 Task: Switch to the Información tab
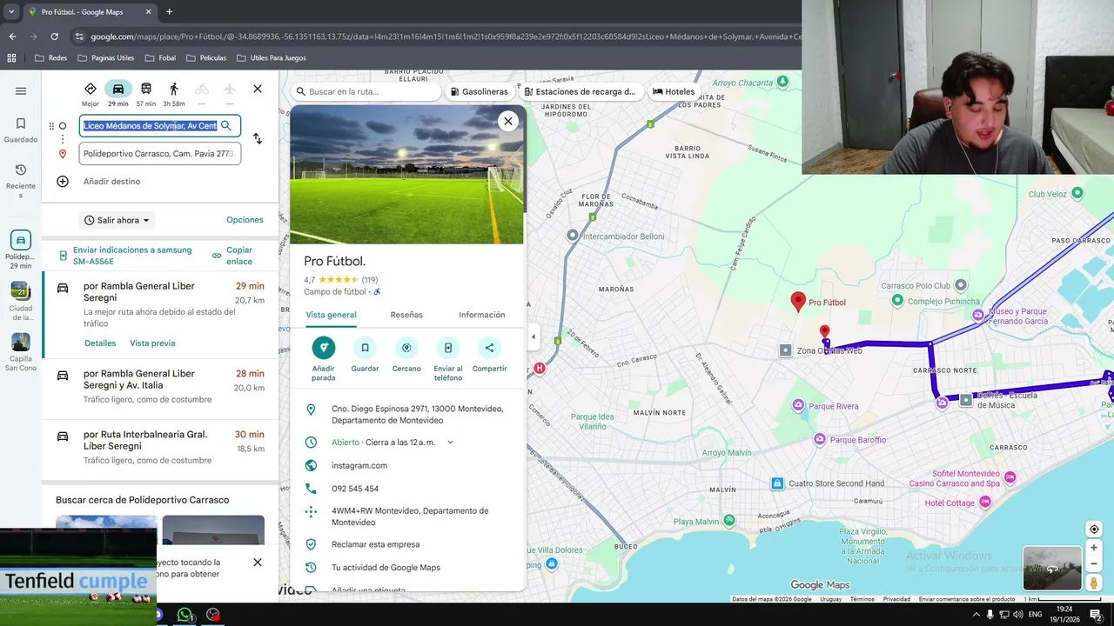click(481, 315)
